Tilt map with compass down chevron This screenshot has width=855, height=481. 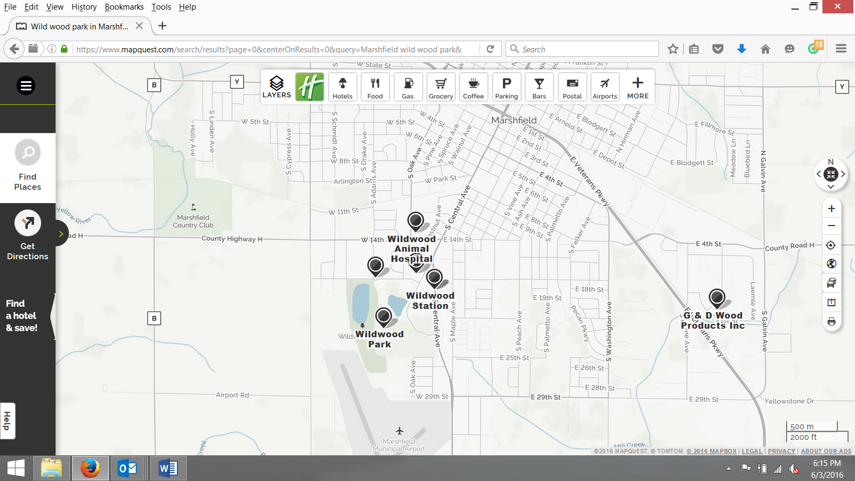830,187
